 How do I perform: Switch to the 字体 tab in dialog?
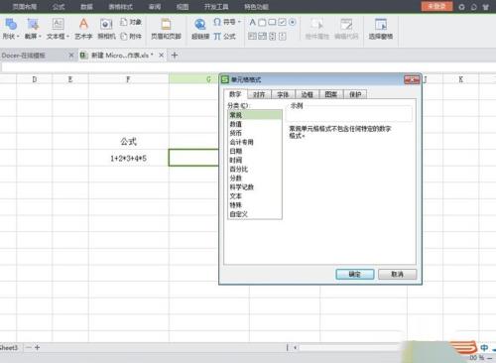(x=283, y=94)
